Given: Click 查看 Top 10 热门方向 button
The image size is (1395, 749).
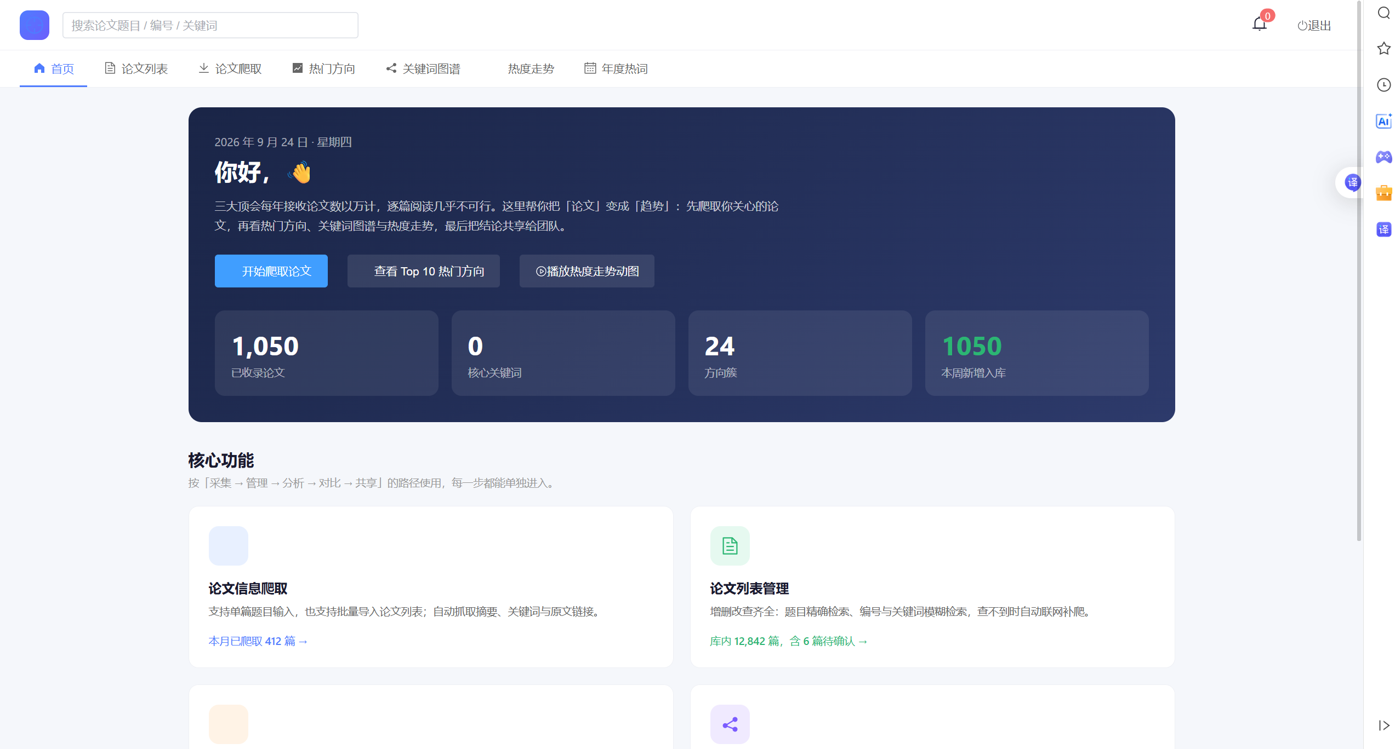Looking at the screenshot, I should tap(424, 271).
